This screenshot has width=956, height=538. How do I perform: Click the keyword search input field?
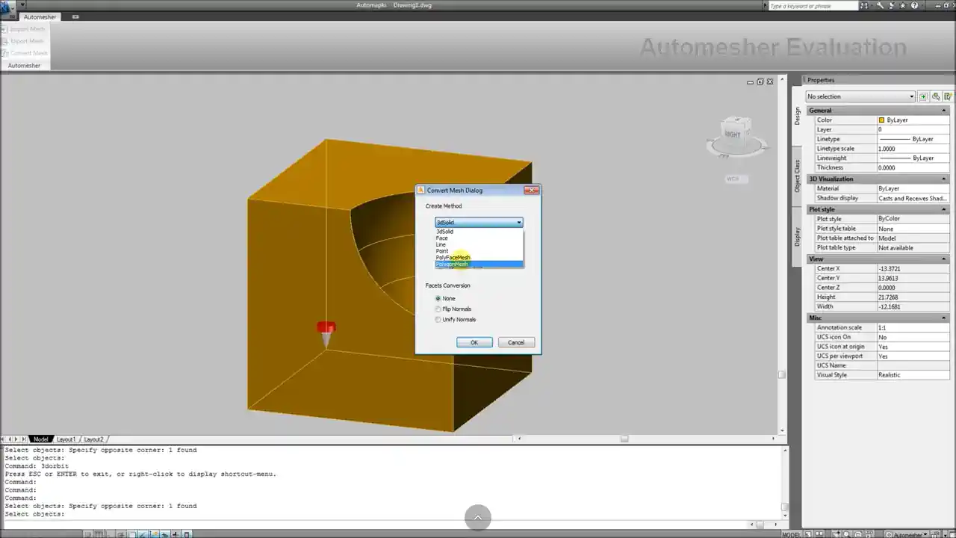pos(813,6)
